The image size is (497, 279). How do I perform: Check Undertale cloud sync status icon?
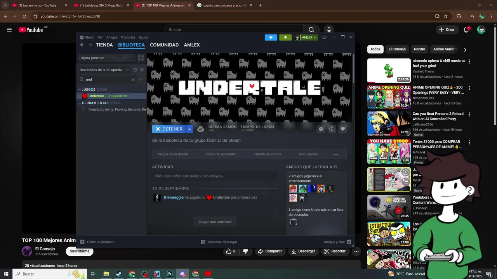click(200, 129)
